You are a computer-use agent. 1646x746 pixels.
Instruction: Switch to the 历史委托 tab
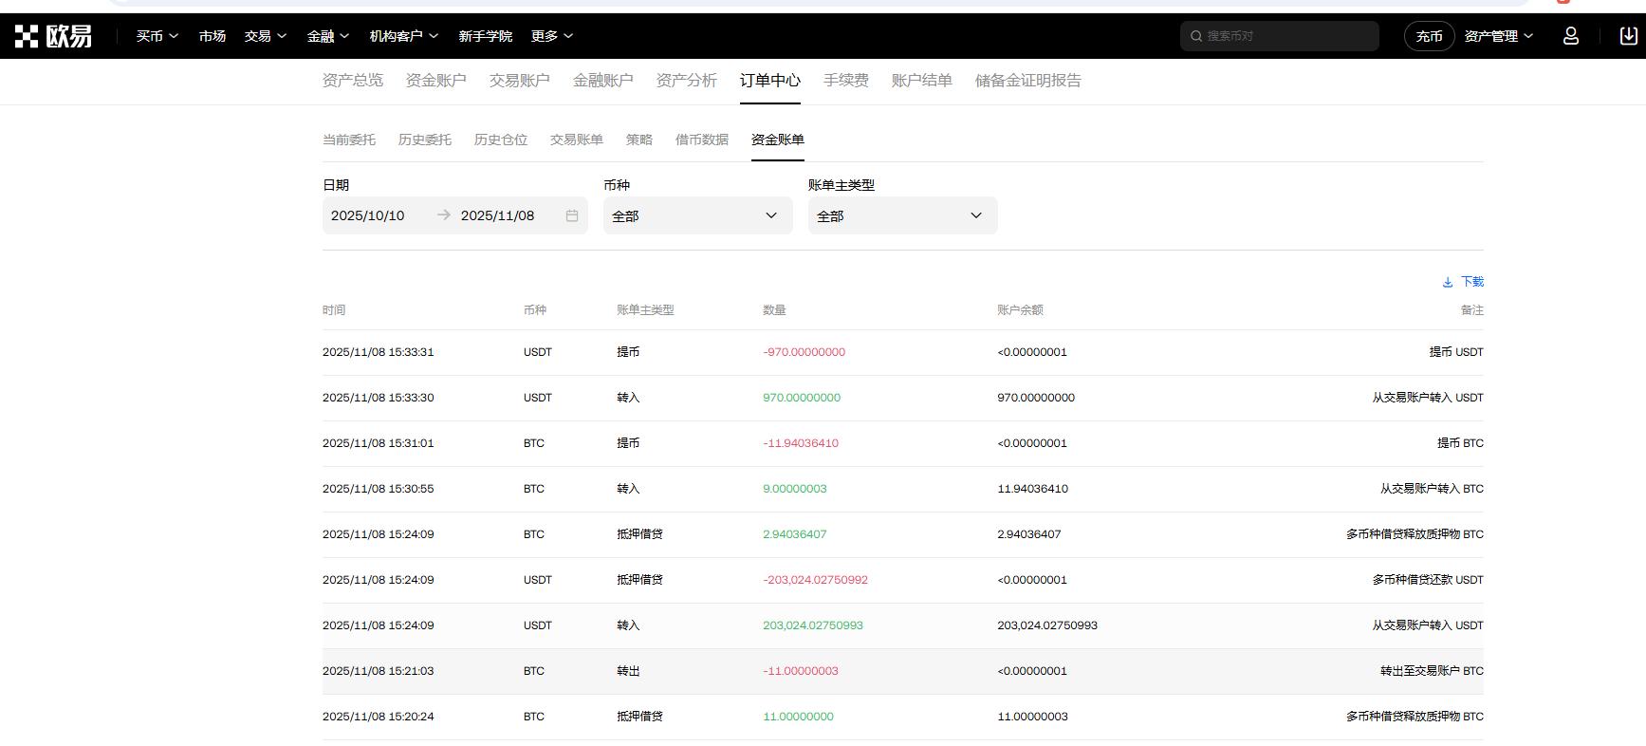point(424,140)
